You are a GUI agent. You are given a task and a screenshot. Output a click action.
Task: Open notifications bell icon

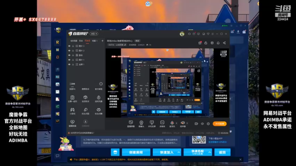tap(218, 43)
